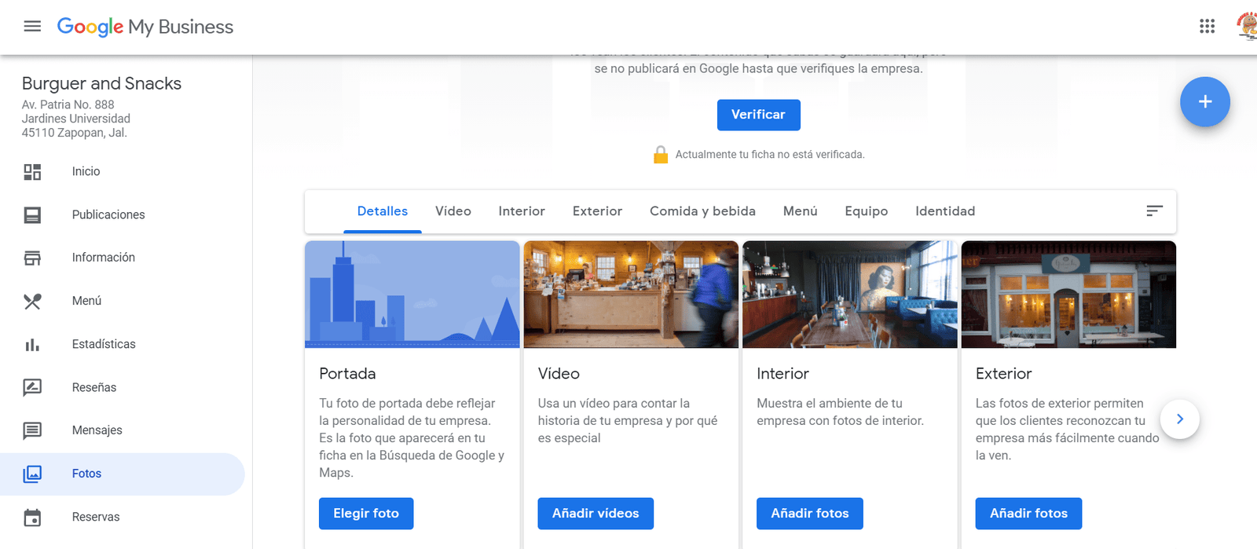Viewport: 1257px width, 549px height.
Task: Click the blue plus floating button
Action: (x=1205, y=102)
